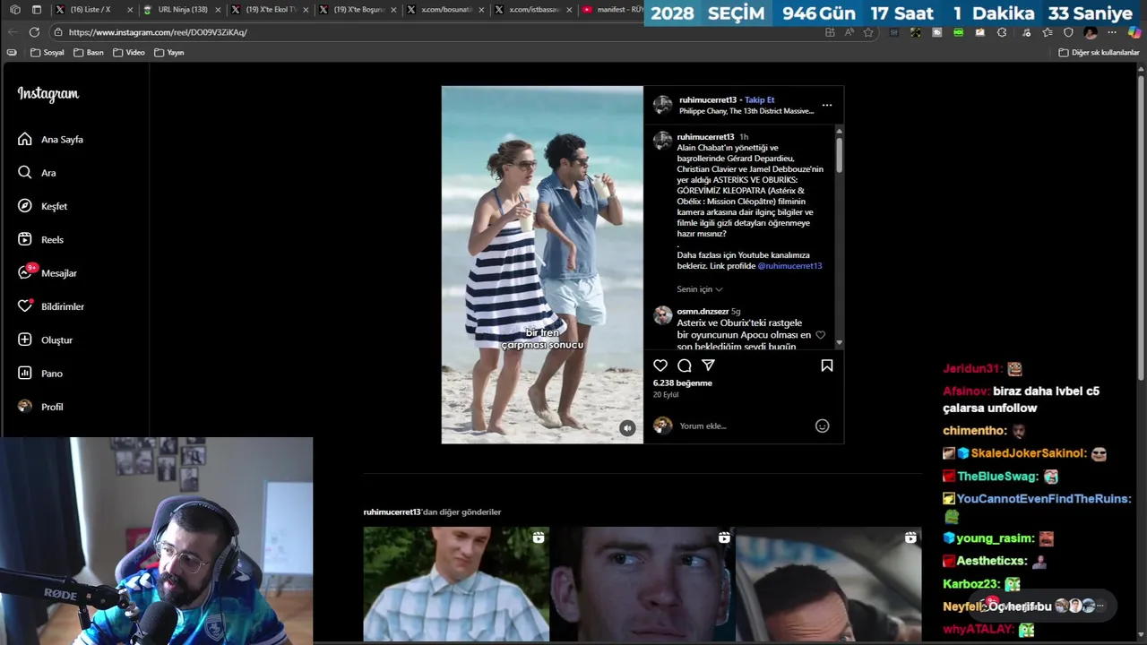Viewport: 1147px width, 645px height.
Task: Open browser extensions puzzle icon
Action: pos(1002,32)
